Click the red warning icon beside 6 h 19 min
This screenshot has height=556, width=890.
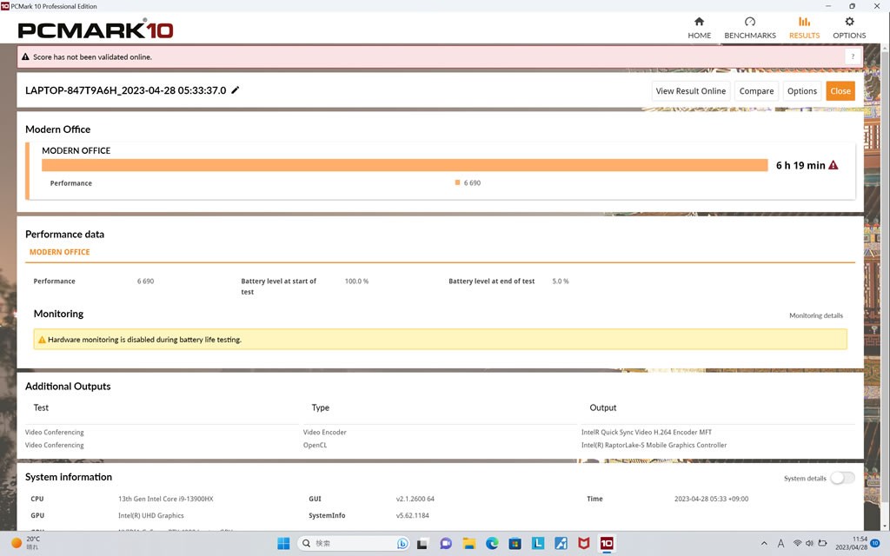pos(834,165)
